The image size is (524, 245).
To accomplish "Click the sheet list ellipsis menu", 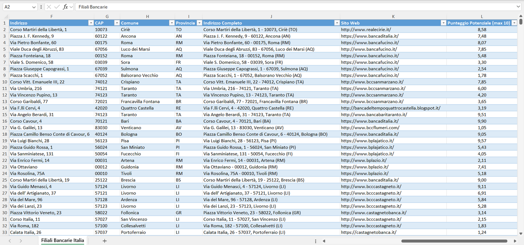I will coord(315,241).
